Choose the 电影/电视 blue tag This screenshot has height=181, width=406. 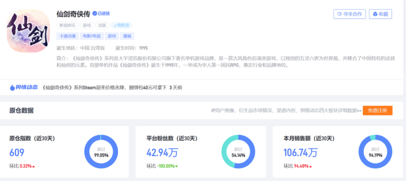91,36
